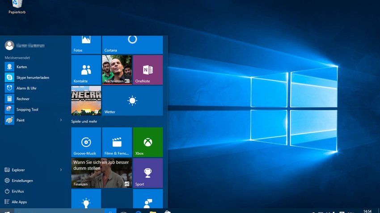Open Karten from most used list
This screenshot has width=380, height=213.
[x=34, y=67]
